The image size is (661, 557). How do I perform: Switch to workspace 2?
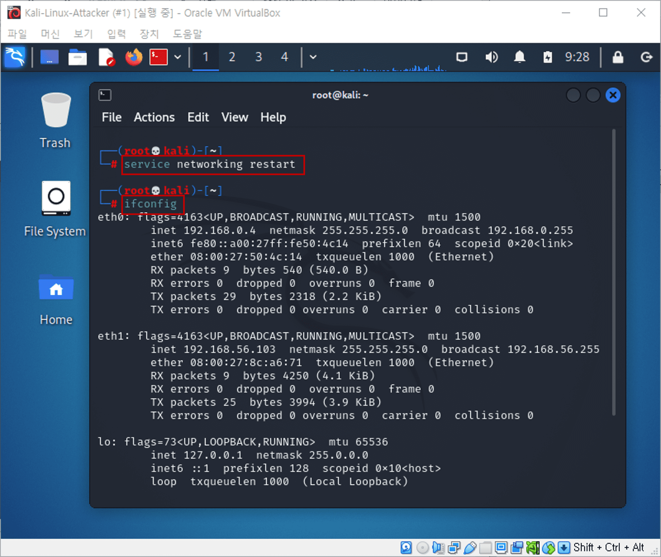coord(232,57)
